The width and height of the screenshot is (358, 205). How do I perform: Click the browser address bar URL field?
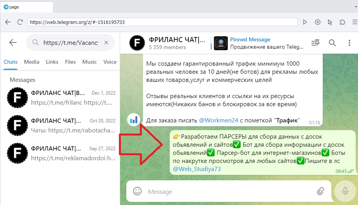(x=163, y=22)
